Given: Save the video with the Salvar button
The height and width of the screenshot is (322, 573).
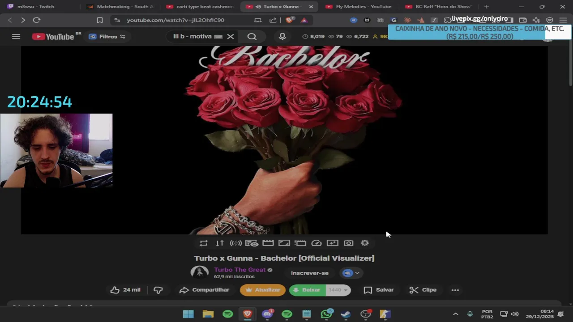Looking at the screenshot, I should coord(379,290).
